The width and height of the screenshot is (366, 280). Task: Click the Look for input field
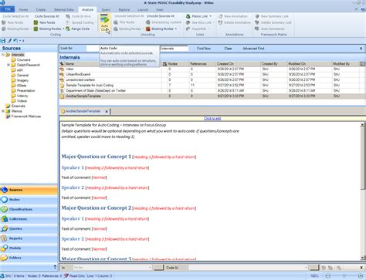click(93, 49)
